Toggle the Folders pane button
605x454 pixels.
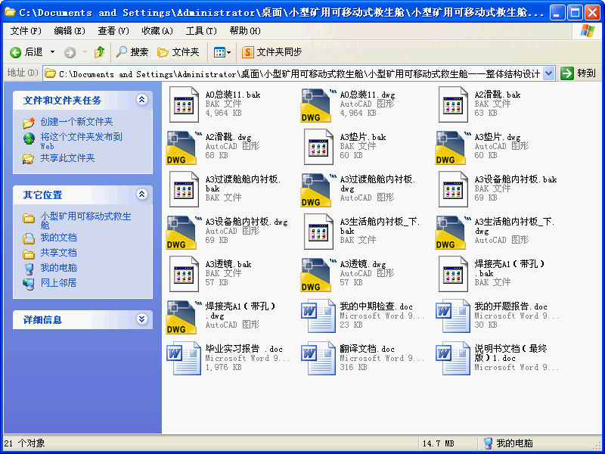[178, 52]
